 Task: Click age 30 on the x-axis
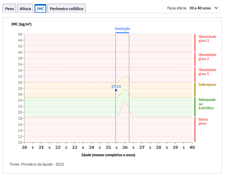pyautogui.click(x=24, y=148)
